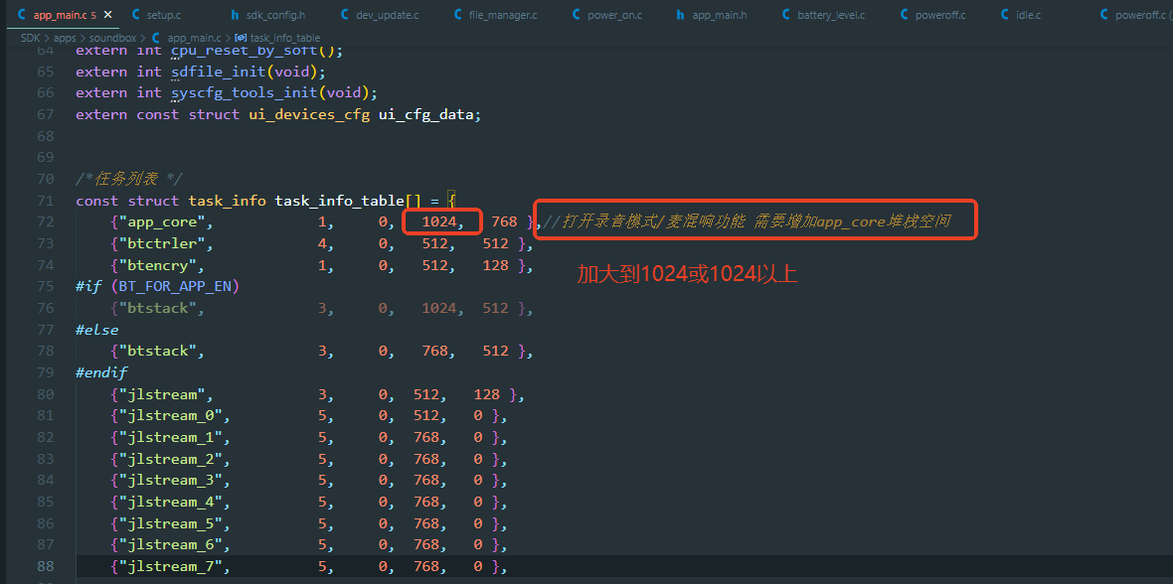Click the "btencry" task name string
The height and width of the screenshot is (584, 1173).
[156, 265]
